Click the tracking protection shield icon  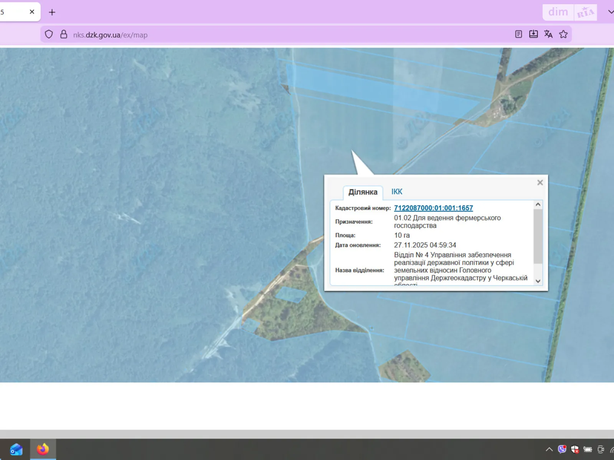49,34
